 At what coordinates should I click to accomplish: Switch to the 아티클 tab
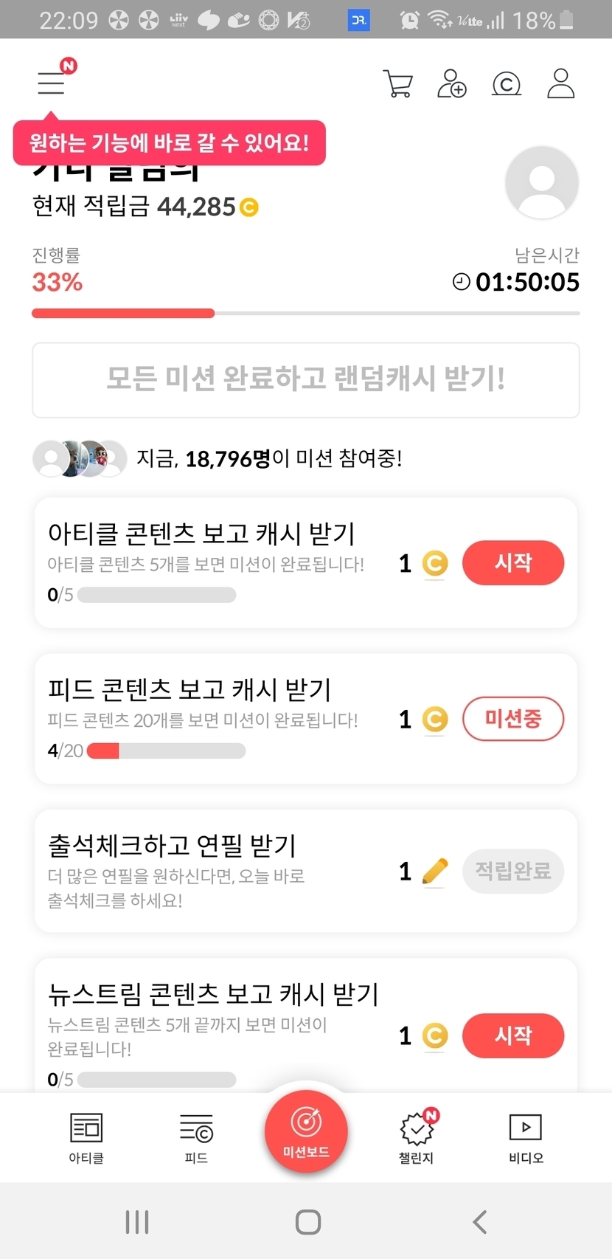(86, 1138)
